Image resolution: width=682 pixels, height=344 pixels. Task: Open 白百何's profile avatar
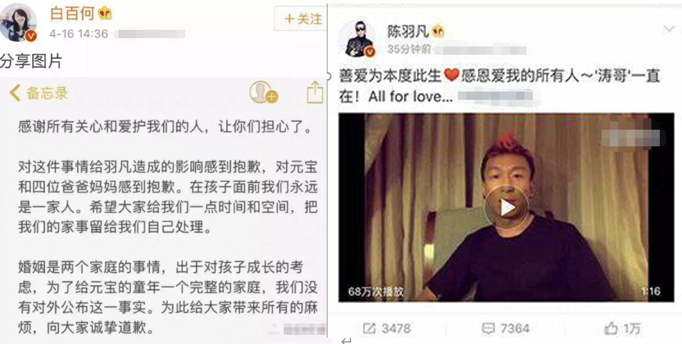point(18,23)
